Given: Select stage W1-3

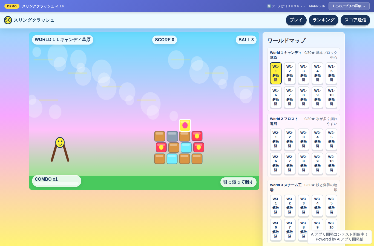Looking at the screenshot, I should click(x=304, y=73).
